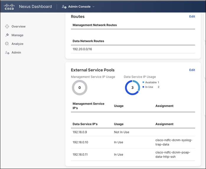
Task: Click the cisco-ndfc-dcnm-syslog-trap-data assignment
Action: (x=174, y=142)
